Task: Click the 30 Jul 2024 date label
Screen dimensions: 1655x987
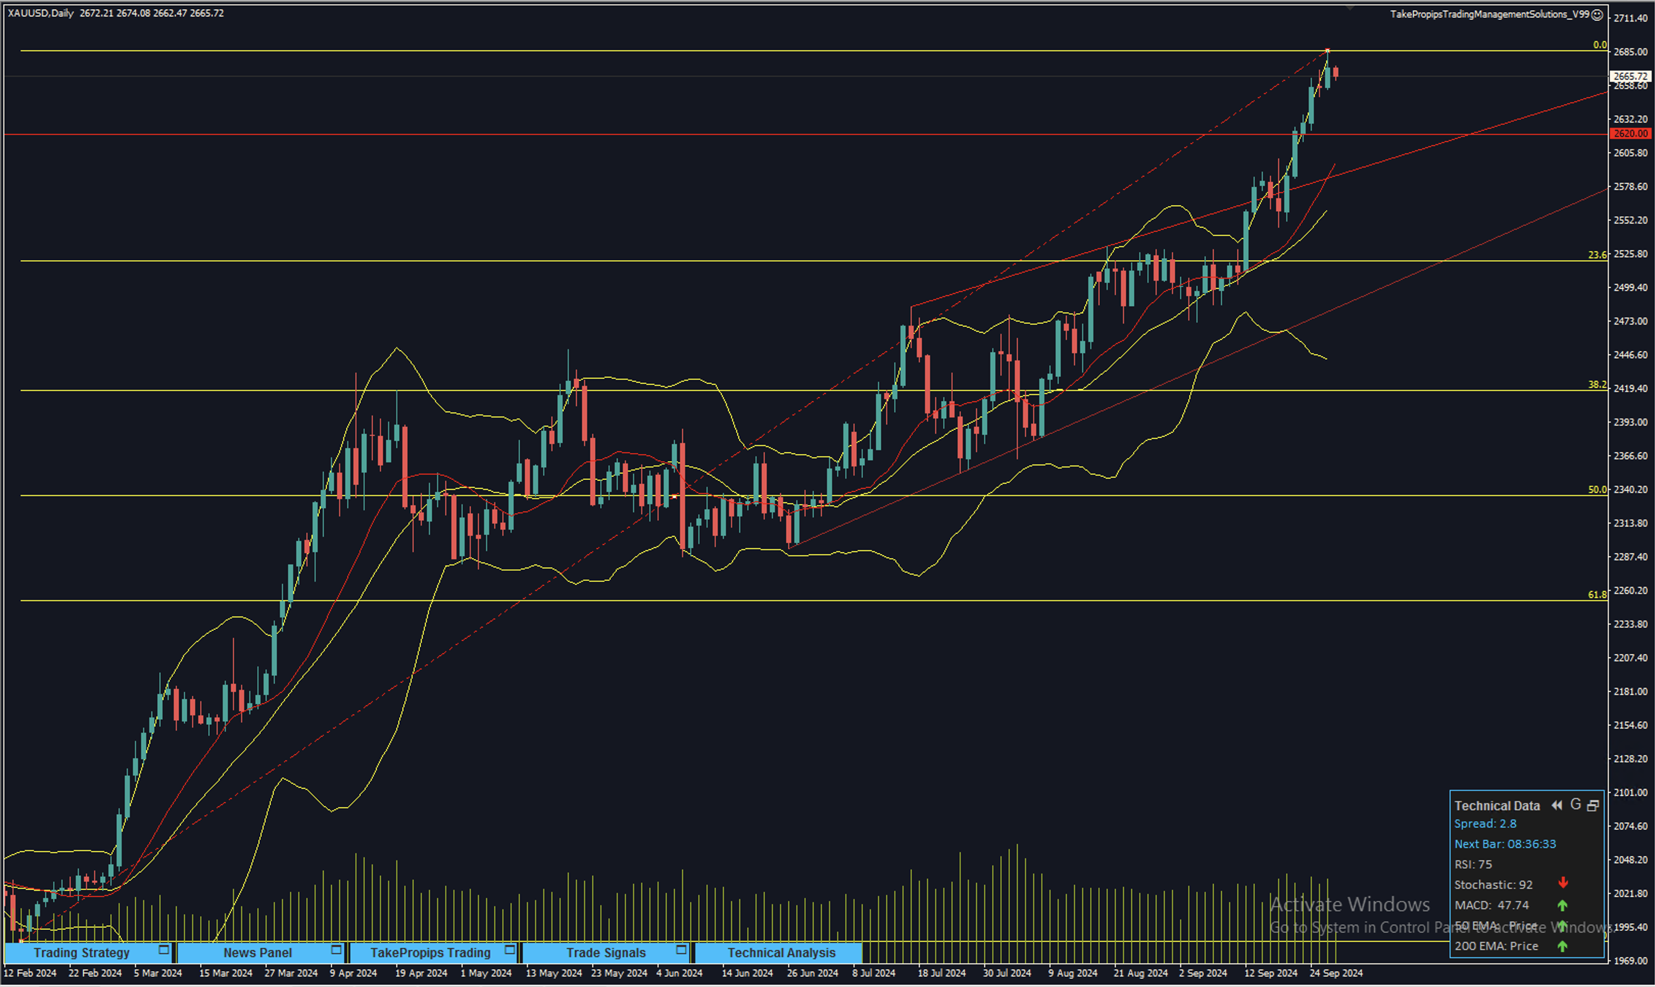Action: (1007, 974)
